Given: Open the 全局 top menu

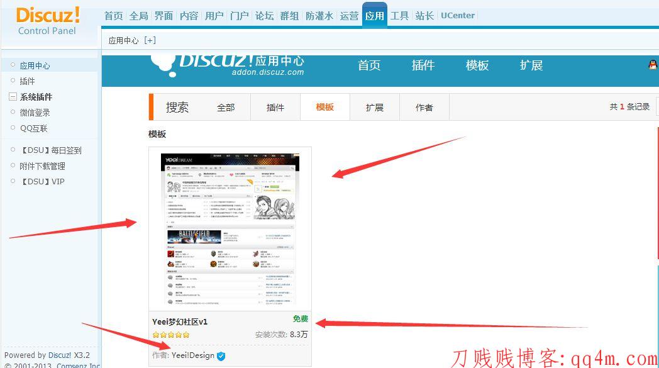Looking at the screenshot, I should tap(139, 16).
